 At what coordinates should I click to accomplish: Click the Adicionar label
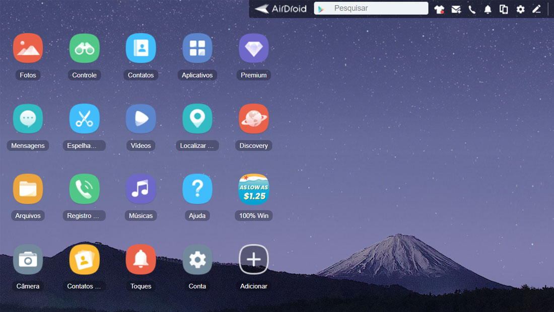pyautogui.click(x=254, y=286)
